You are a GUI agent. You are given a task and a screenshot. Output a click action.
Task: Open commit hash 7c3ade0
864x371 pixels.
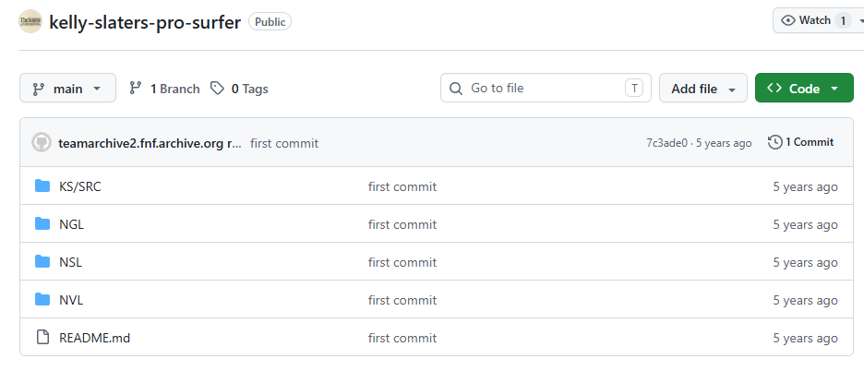666,143
